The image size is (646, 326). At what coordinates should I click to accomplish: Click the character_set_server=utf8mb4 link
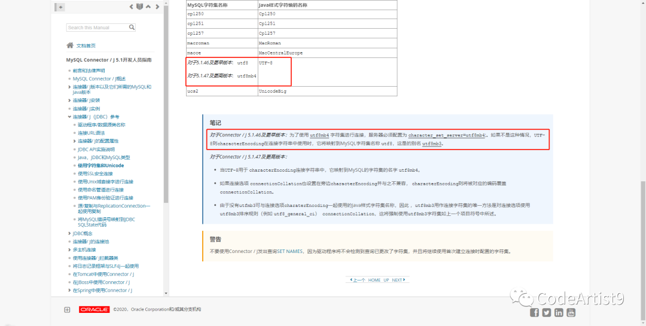click(x=447, y=135)
